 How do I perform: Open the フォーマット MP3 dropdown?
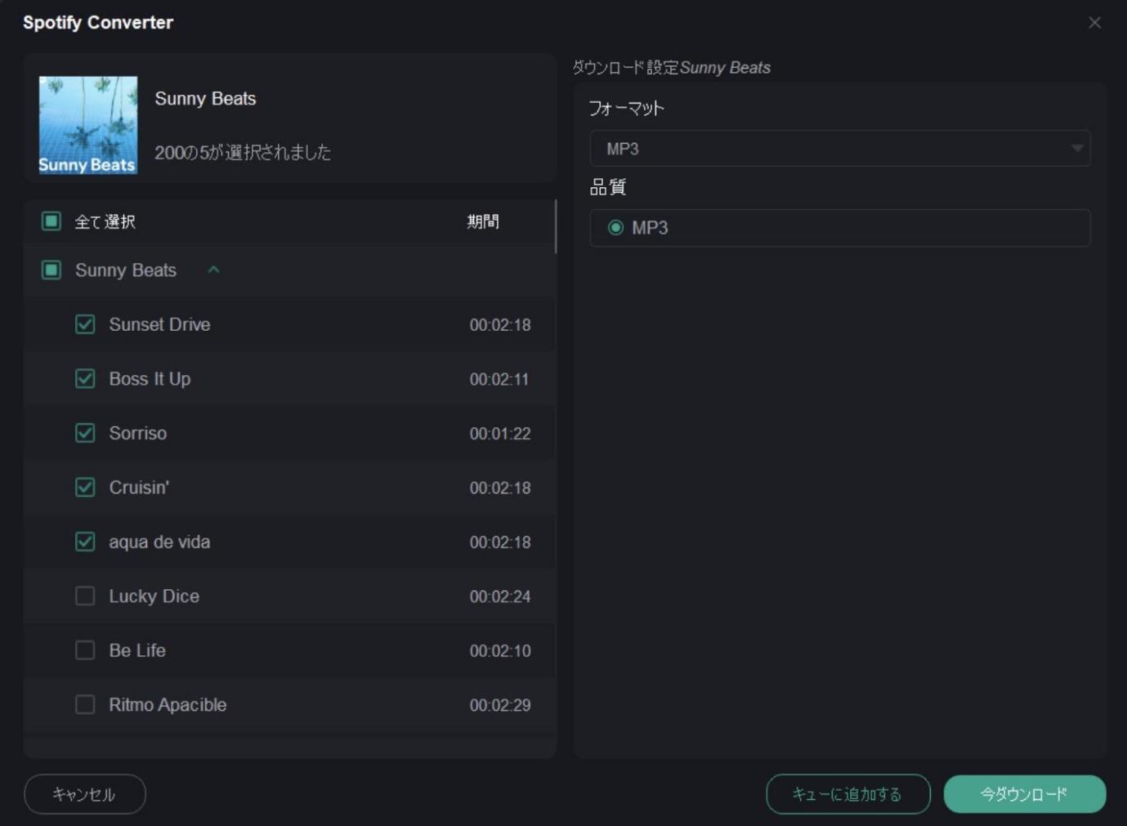point(840,149)
